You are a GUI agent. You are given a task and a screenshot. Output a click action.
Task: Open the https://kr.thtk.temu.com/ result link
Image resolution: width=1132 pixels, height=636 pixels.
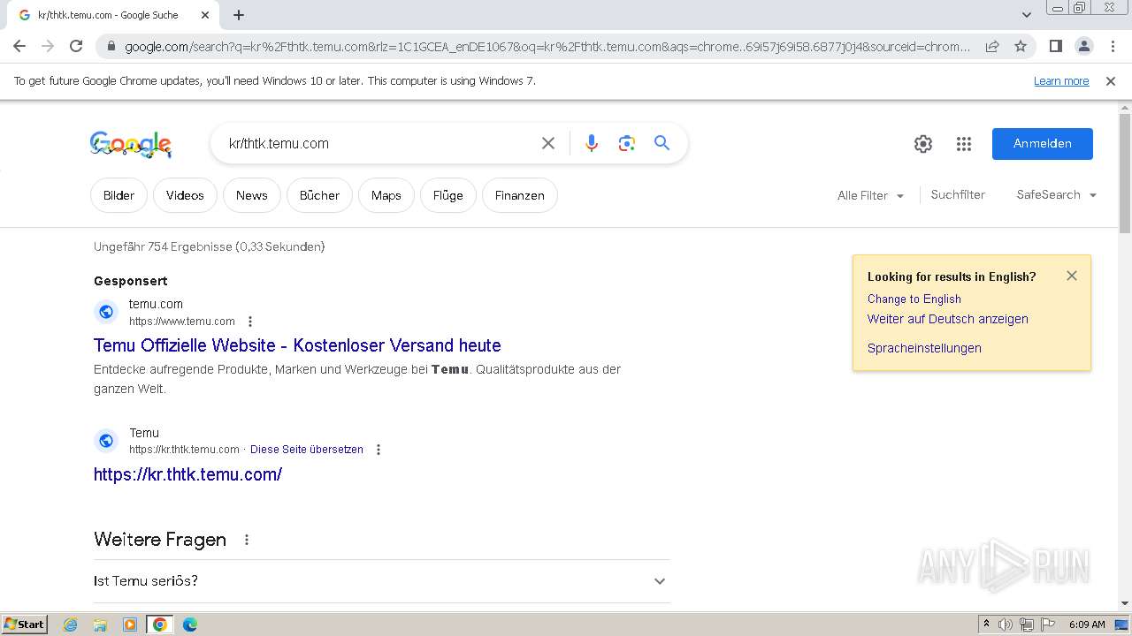tap(187, 474)
